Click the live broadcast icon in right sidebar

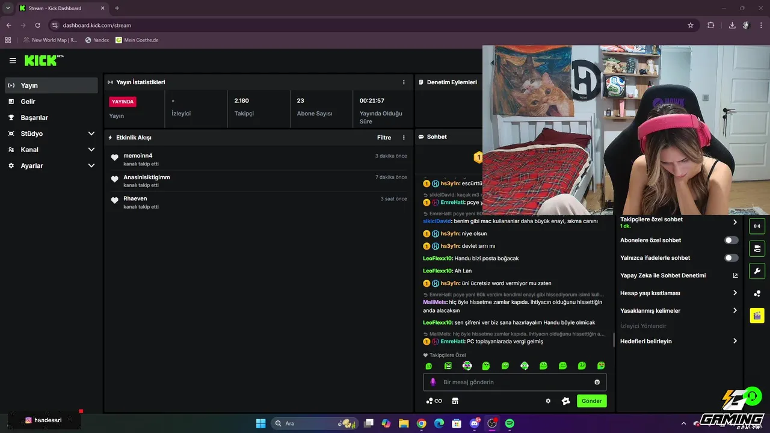pos(757,226)
